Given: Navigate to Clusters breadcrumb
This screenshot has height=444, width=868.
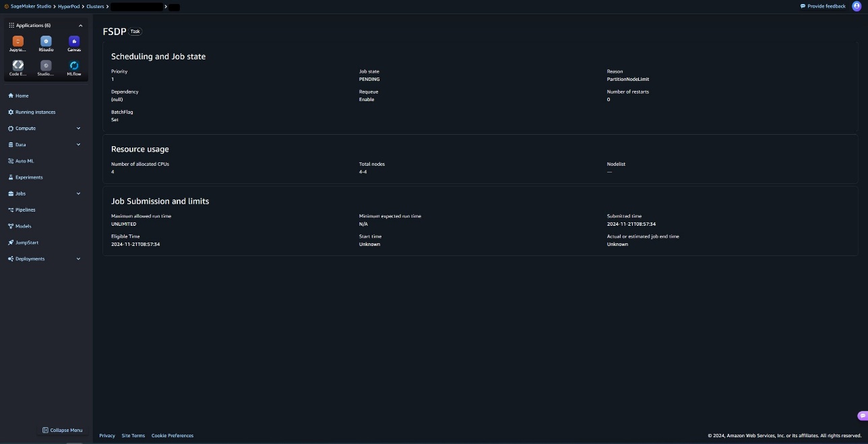Looking at the screenshot, I should 95,7.
